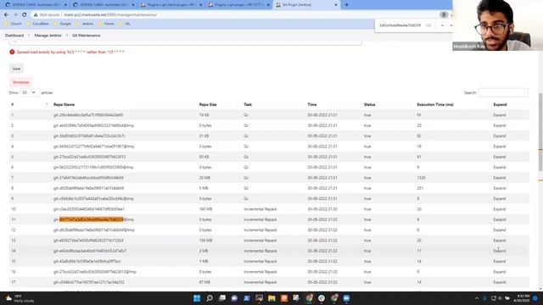Click the extension icon beside the address bar
This screenshot has width=543, height=305.
pyautogui.click(x=444, y=15)
